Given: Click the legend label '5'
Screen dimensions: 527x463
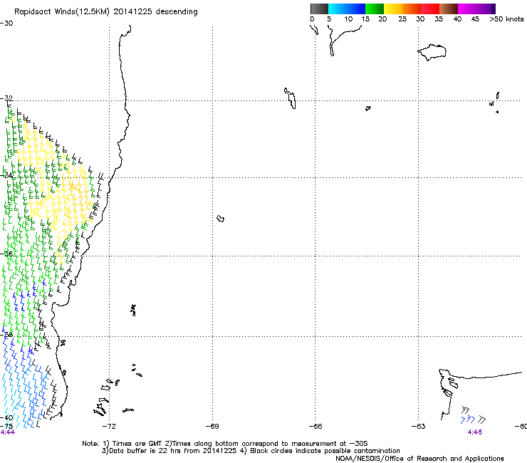Looking at the screenshot, I should 329,19.
